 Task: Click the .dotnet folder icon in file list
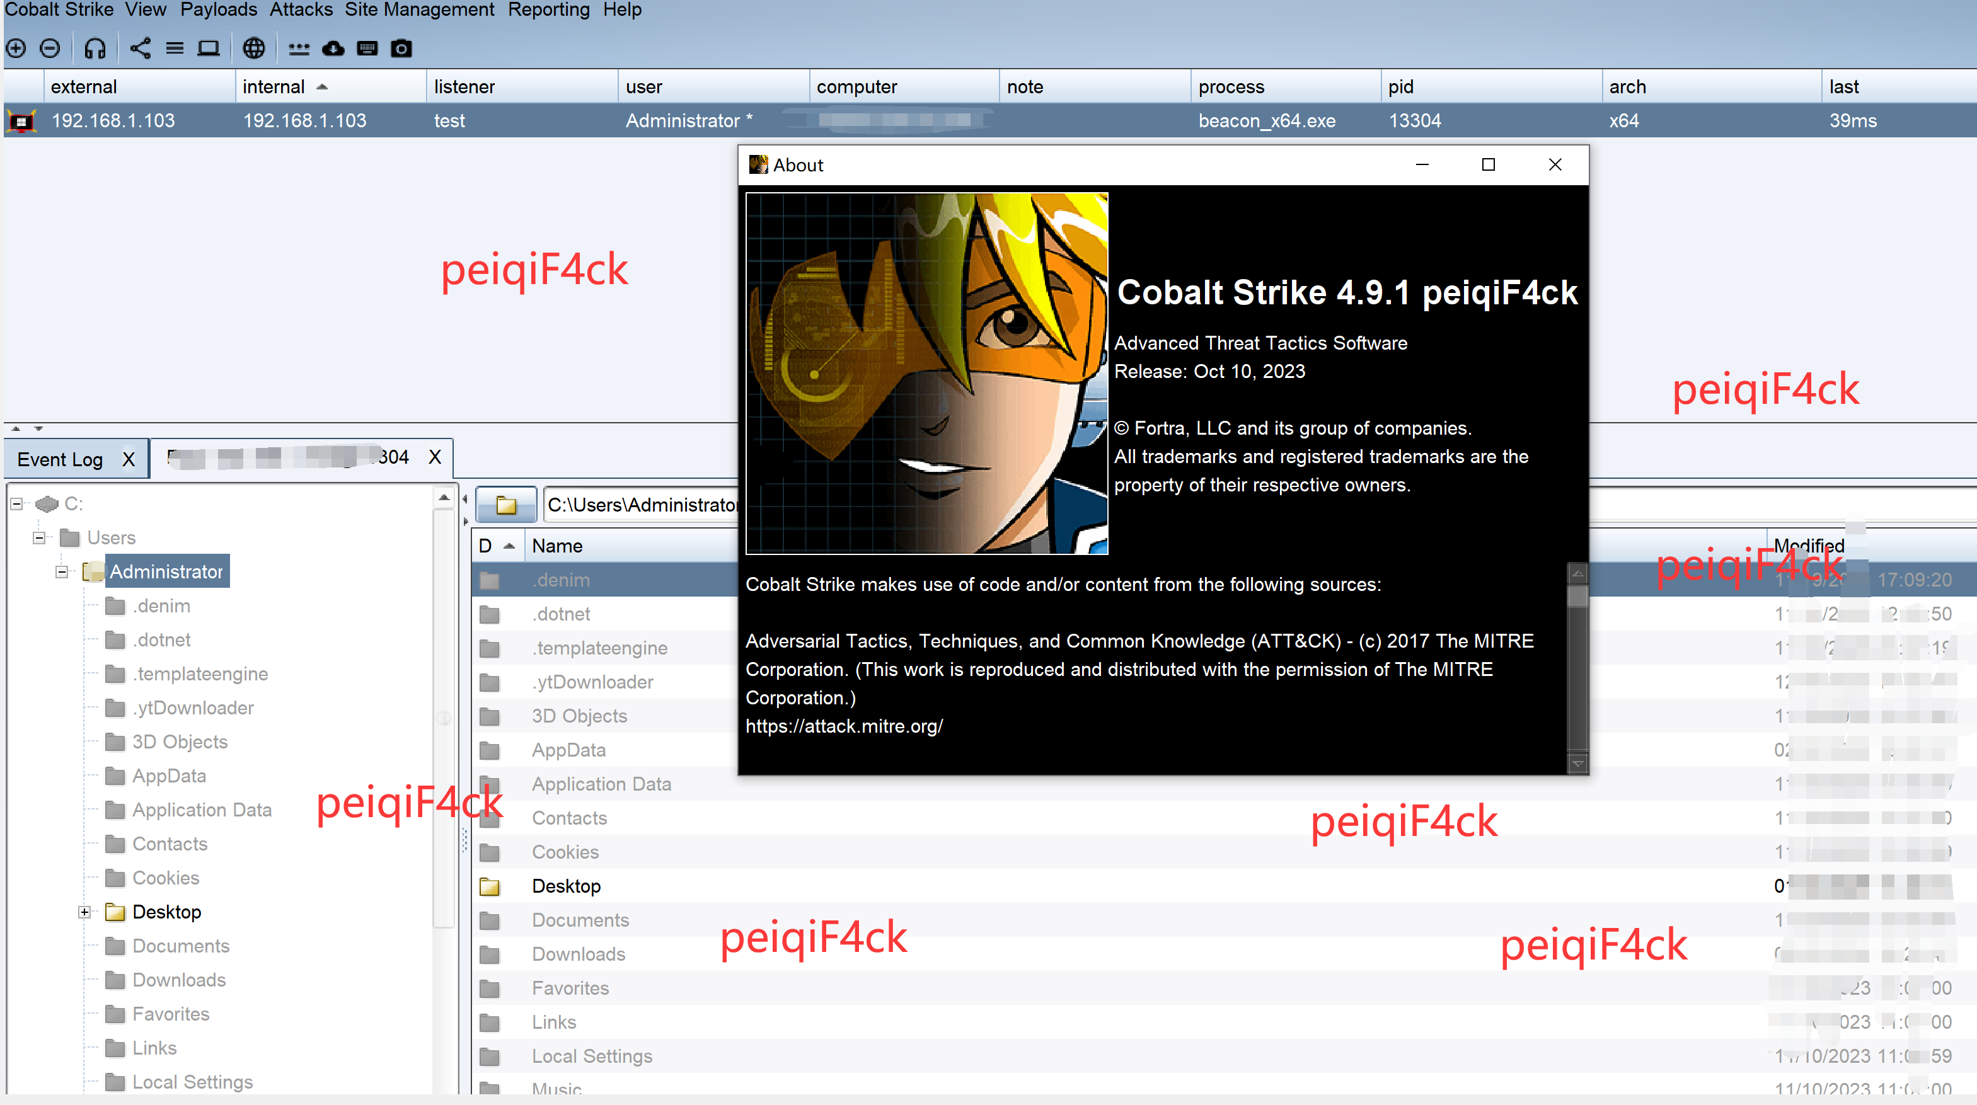pyautogui.click(x=490, y=614)
